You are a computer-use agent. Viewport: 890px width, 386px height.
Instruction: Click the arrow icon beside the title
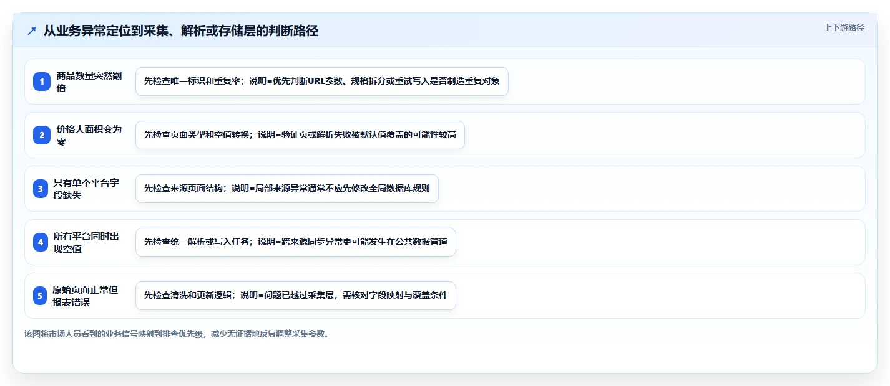(x=32, y=31)
